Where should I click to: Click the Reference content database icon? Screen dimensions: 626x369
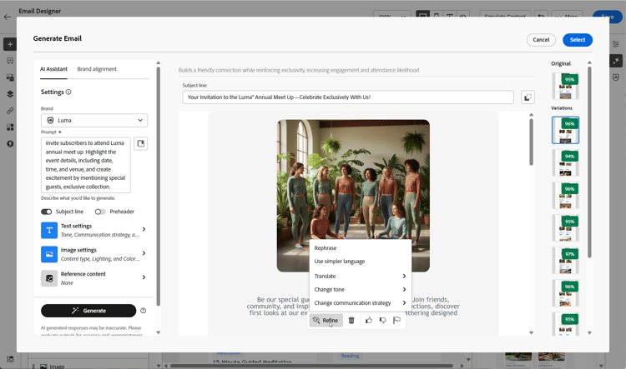[49, 278]
